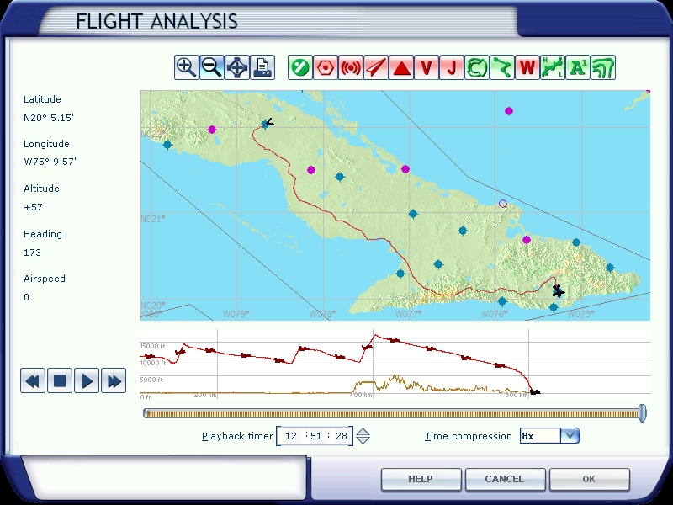673x505 pixels.
Task: Click the 400 km distance marker label
Action: pos(361,395)
